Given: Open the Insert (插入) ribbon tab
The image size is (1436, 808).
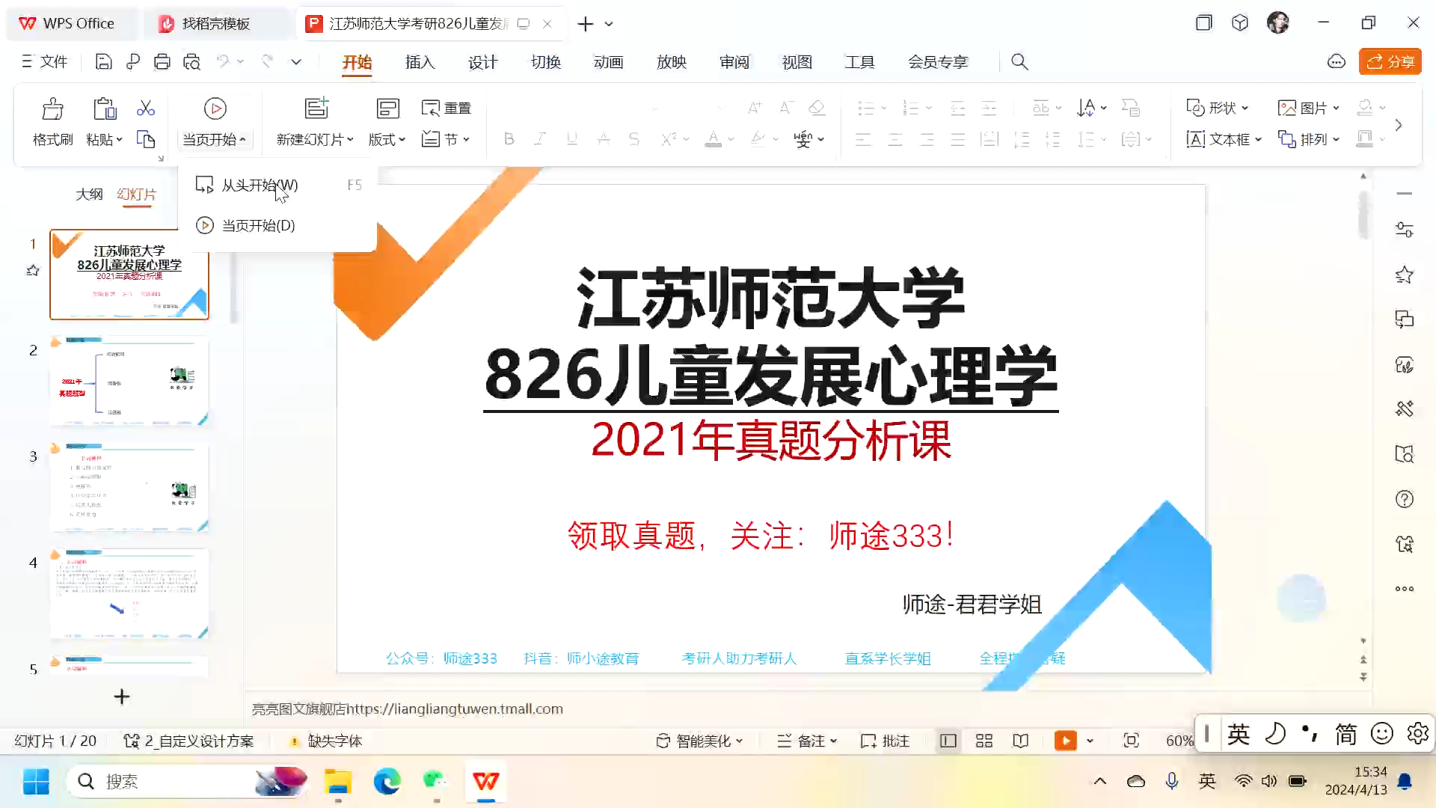Looking at the screenshot, I should pos(420,62).
